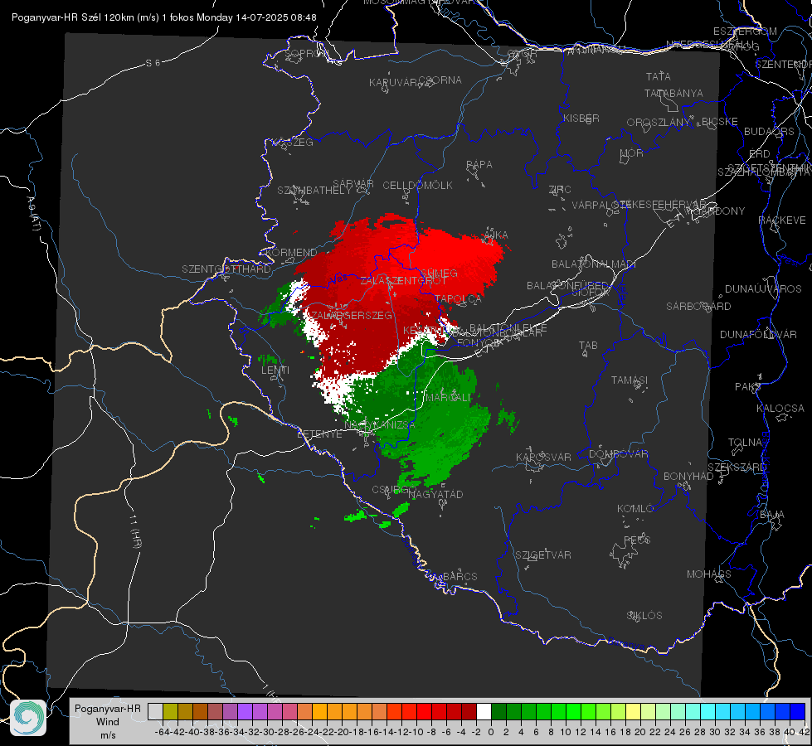The image size is (812, 746).
Task: Click the TATABANYA city label
Action: 673,93
